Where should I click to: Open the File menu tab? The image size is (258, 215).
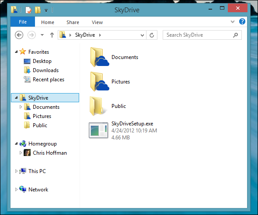(x=23, y=22)
